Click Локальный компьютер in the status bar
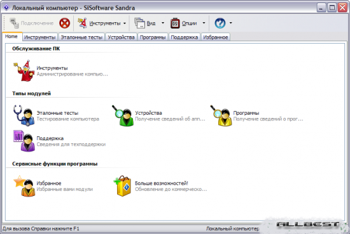 tap(232, 228)
